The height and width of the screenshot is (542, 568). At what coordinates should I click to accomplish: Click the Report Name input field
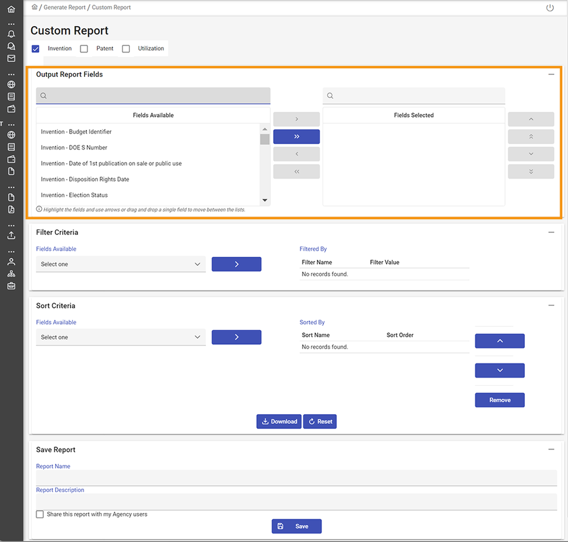(x=296, y=478)
